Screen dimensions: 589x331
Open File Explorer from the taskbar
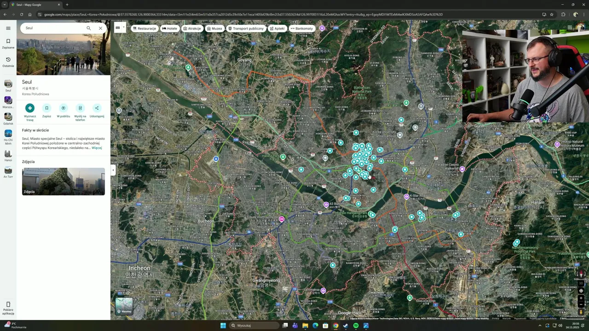pyautogui.click(x=305, y=325)
